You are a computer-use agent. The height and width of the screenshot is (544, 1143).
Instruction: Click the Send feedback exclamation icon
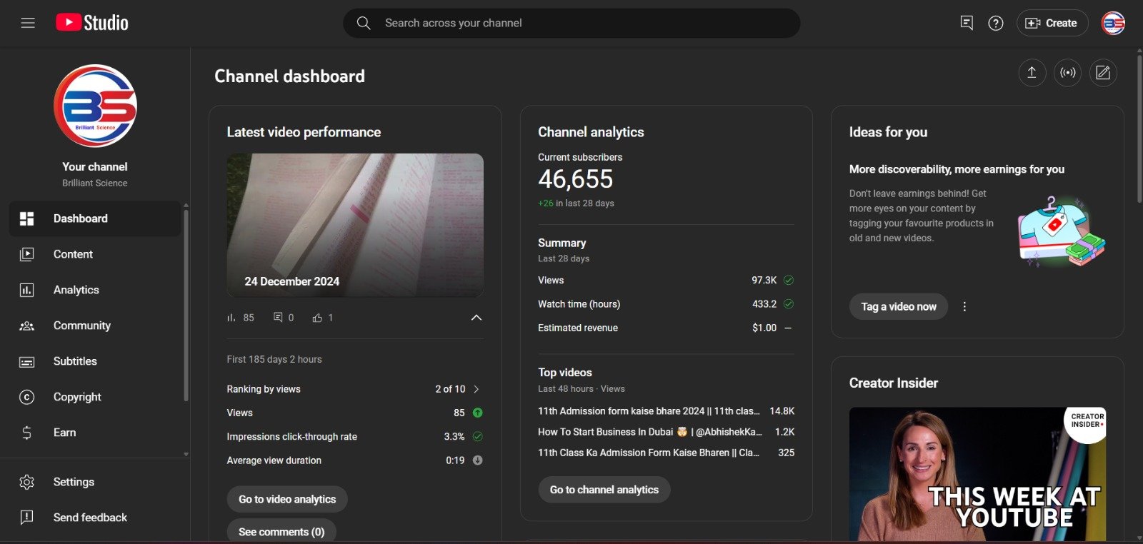tap(26, 518)
